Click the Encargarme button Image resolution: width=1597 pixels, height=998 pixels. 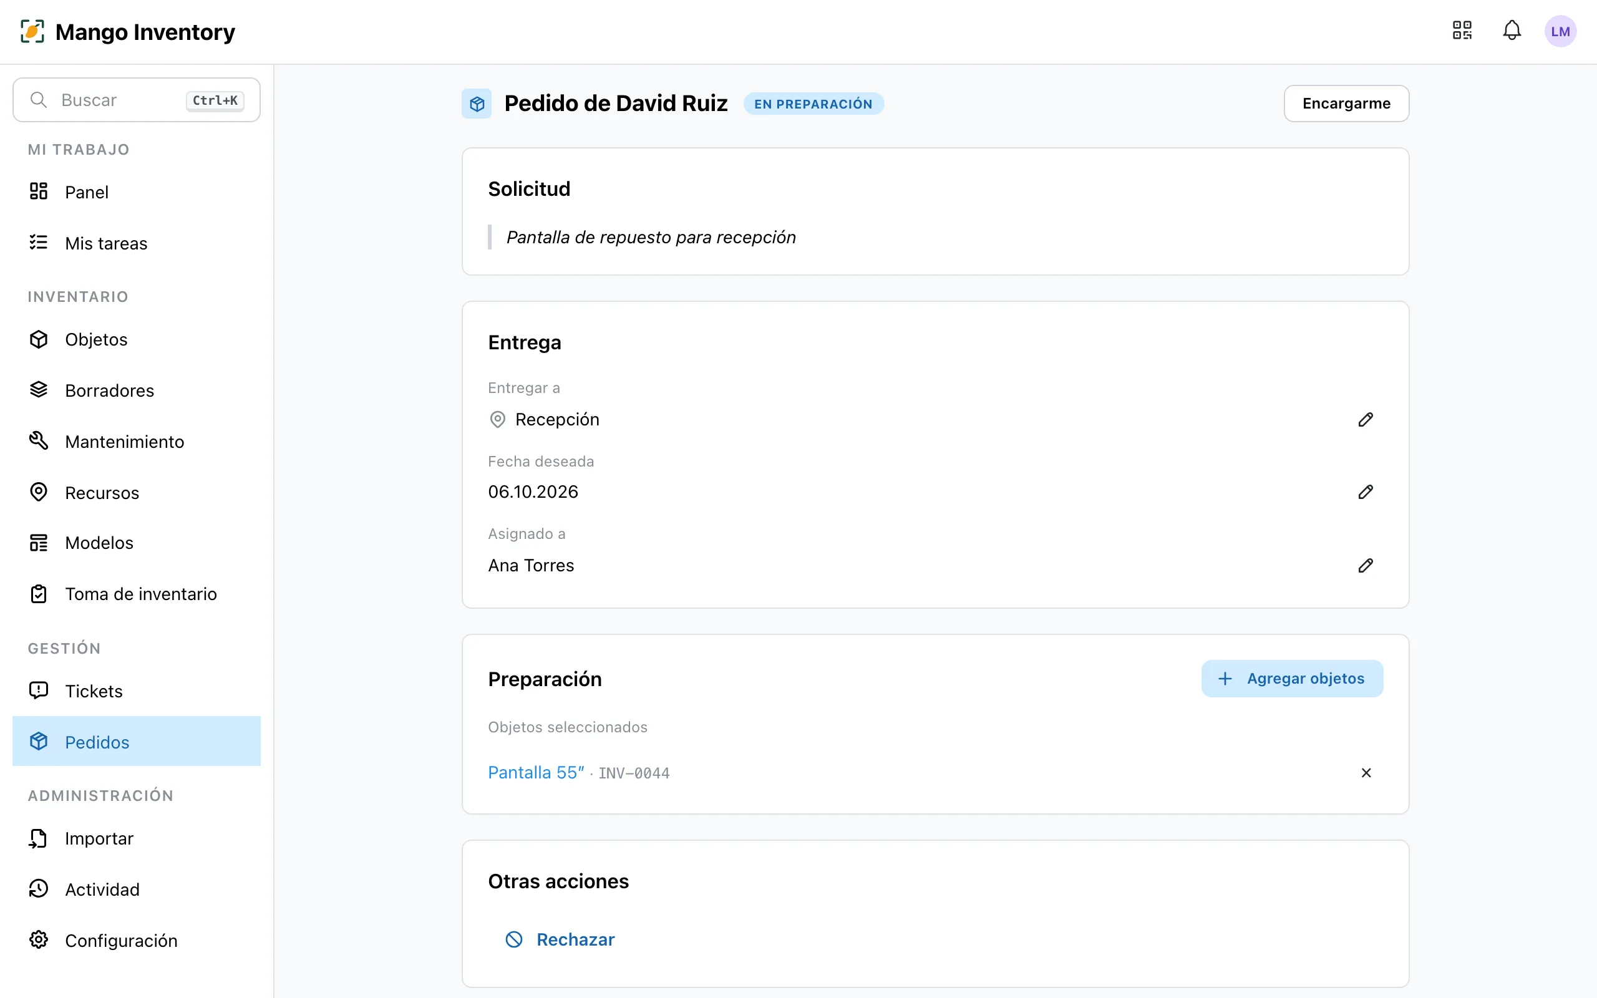pos(1346,104)
